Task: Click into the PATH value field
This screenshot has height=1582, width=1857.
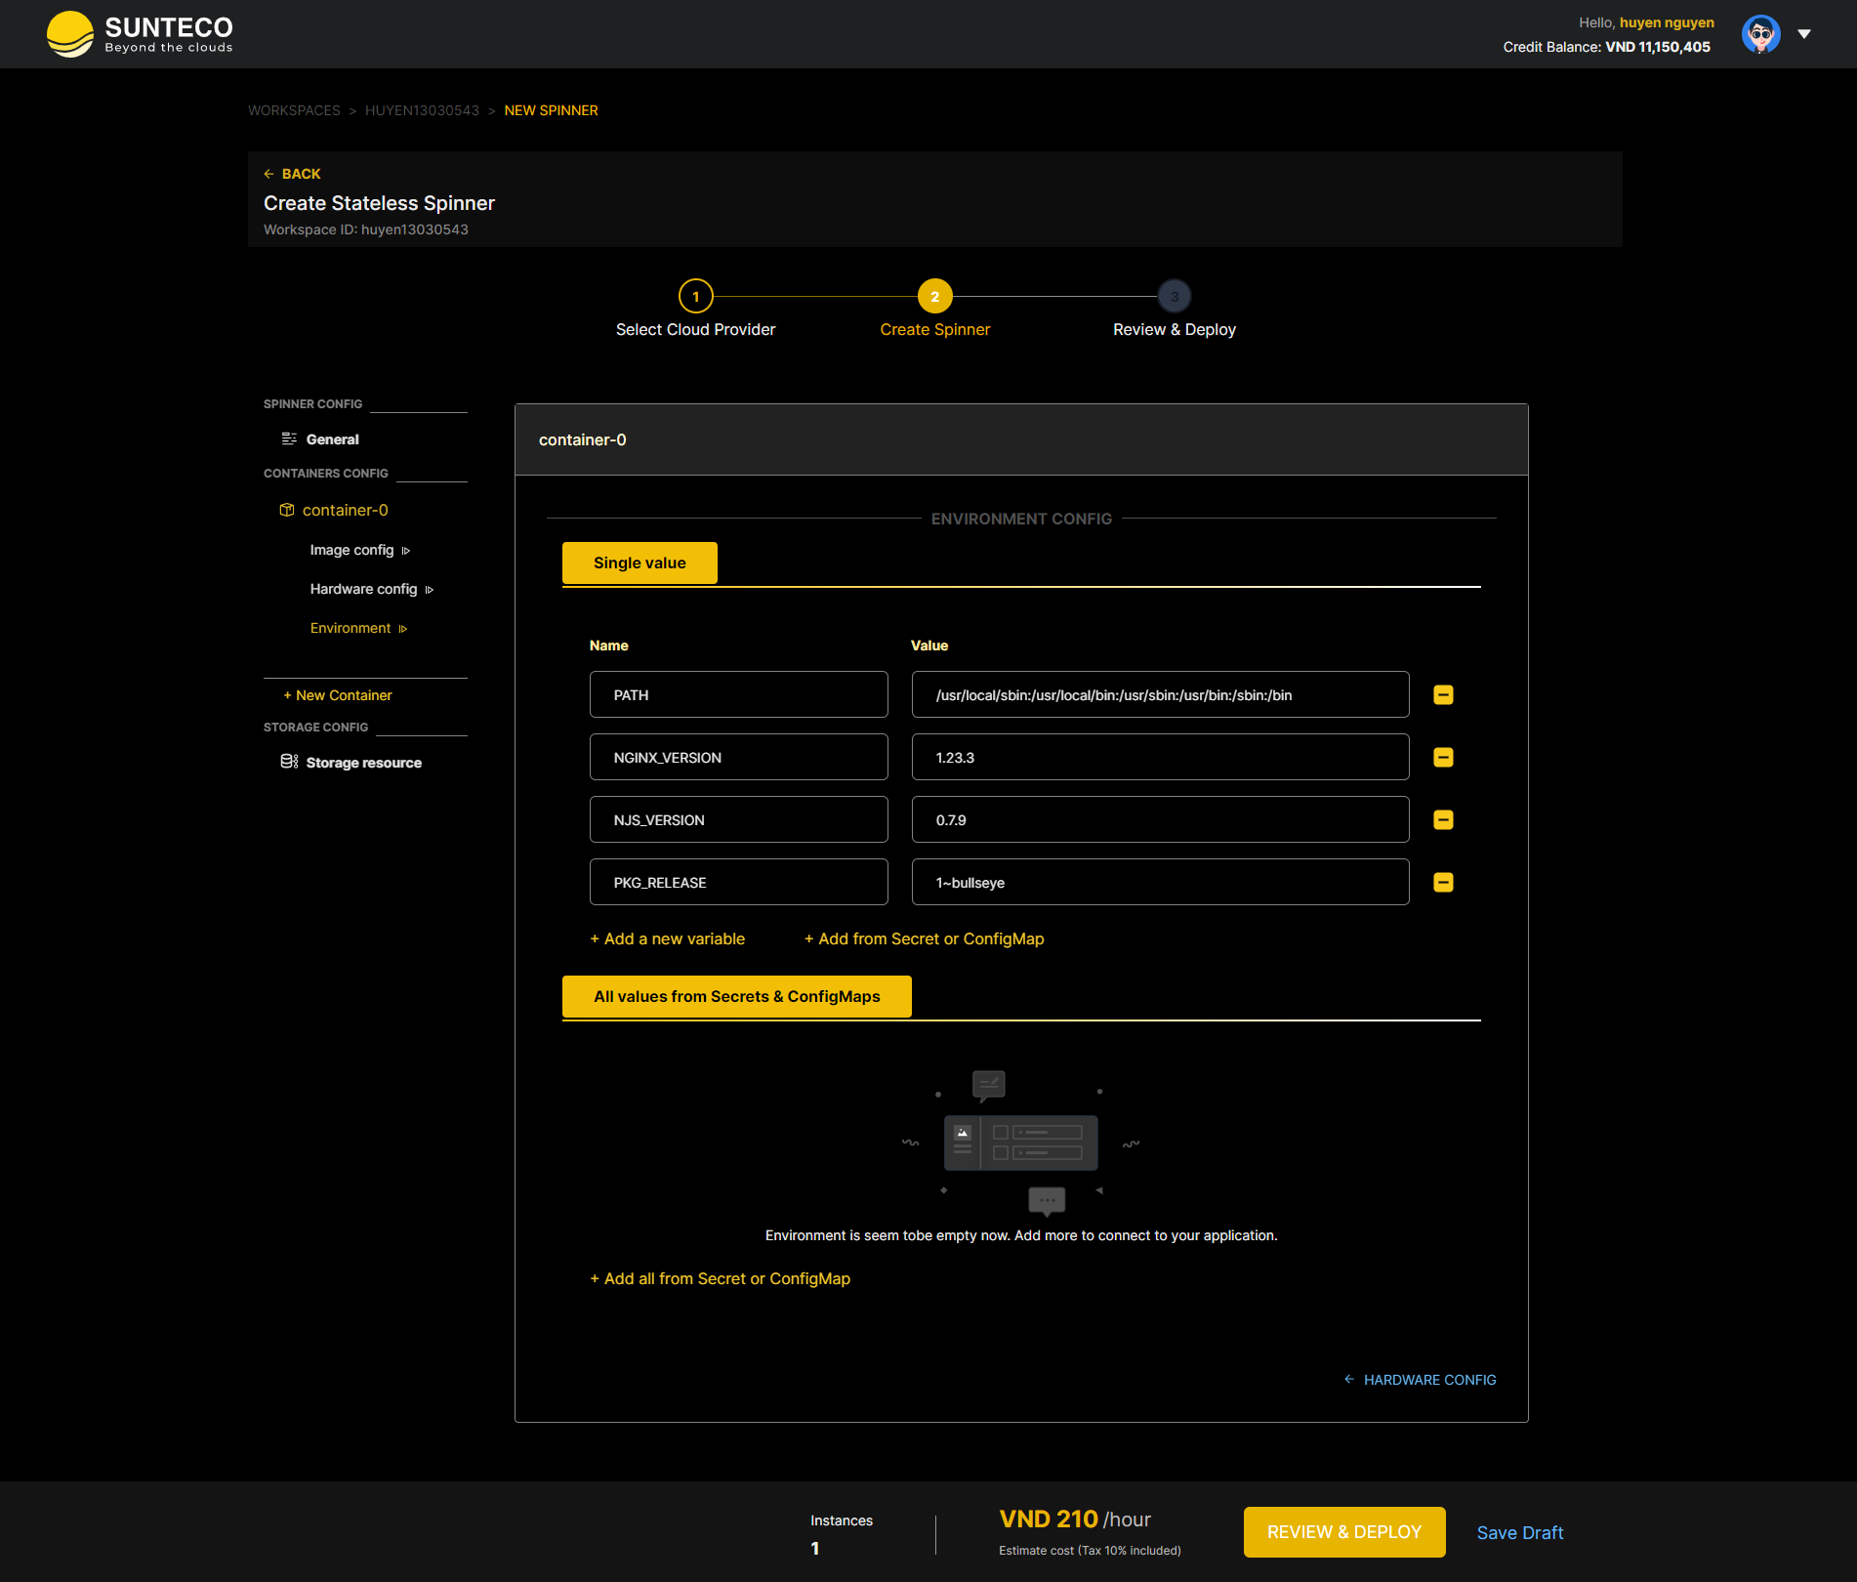Action: click(1159, 694)
